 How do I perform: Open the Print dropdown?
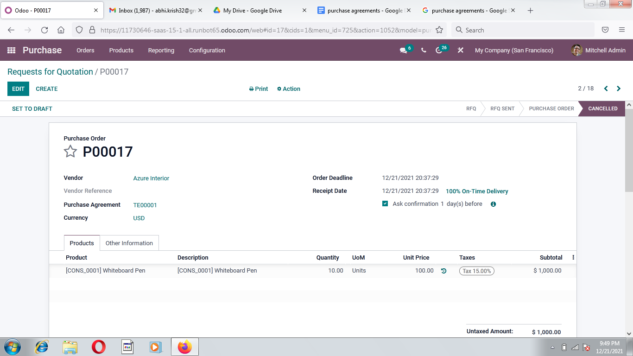(259, 89)
